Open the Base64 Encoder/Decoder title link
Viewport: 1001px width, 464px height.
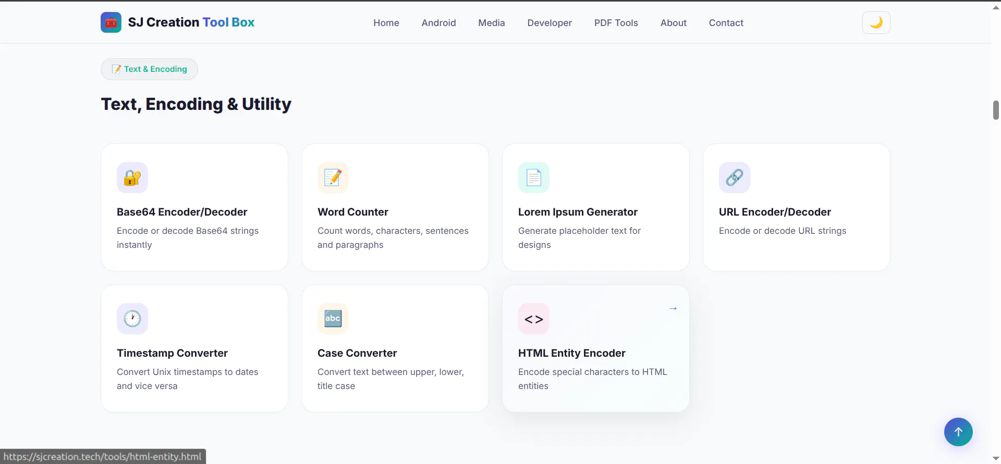[x=182, y=212]
